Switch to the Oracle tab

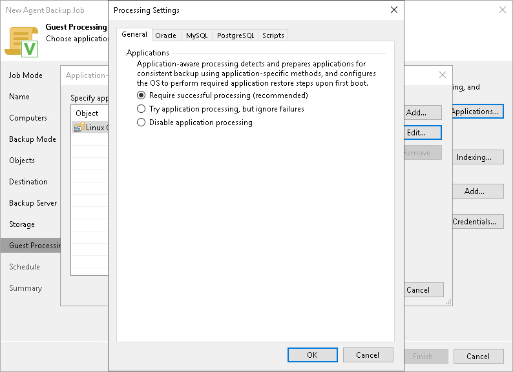pos(165,35)
